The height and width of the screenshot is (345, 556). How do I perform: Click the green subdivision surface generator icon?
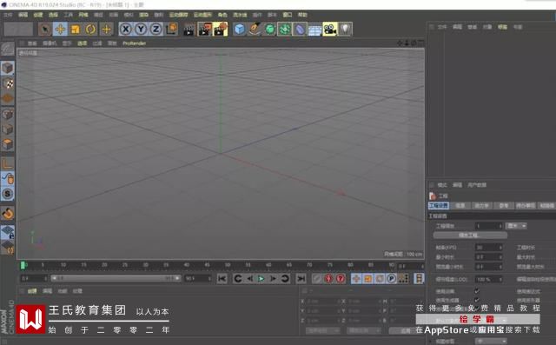tap(270, 29)
